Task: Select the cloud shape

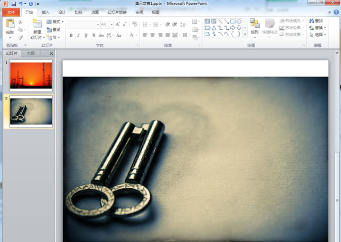Action: (207, 34)
